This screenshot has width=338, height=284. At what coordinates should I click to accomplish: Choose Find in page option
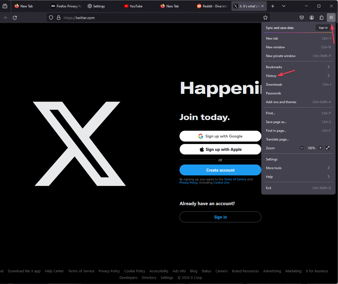click(x=298, y=131)
